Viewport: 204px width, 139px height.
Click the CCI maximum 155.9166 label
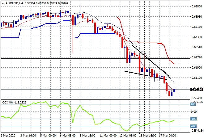[197, 102]
